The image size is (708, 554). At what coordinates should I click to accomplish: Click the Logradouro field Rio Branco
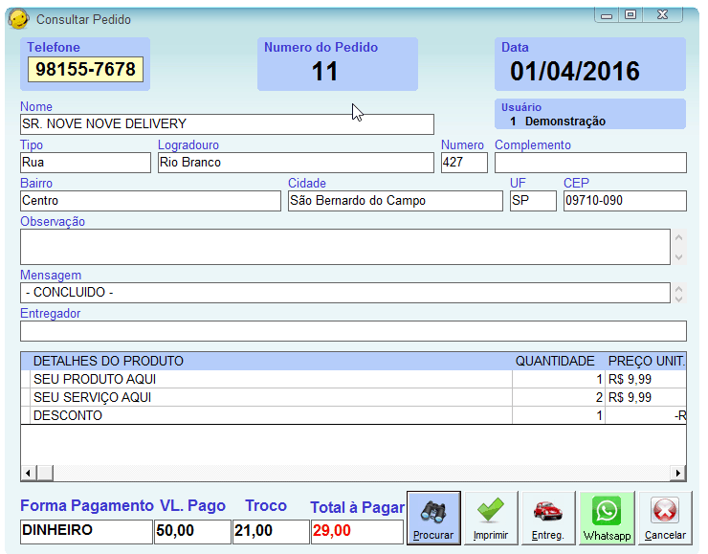pos(296,163)
